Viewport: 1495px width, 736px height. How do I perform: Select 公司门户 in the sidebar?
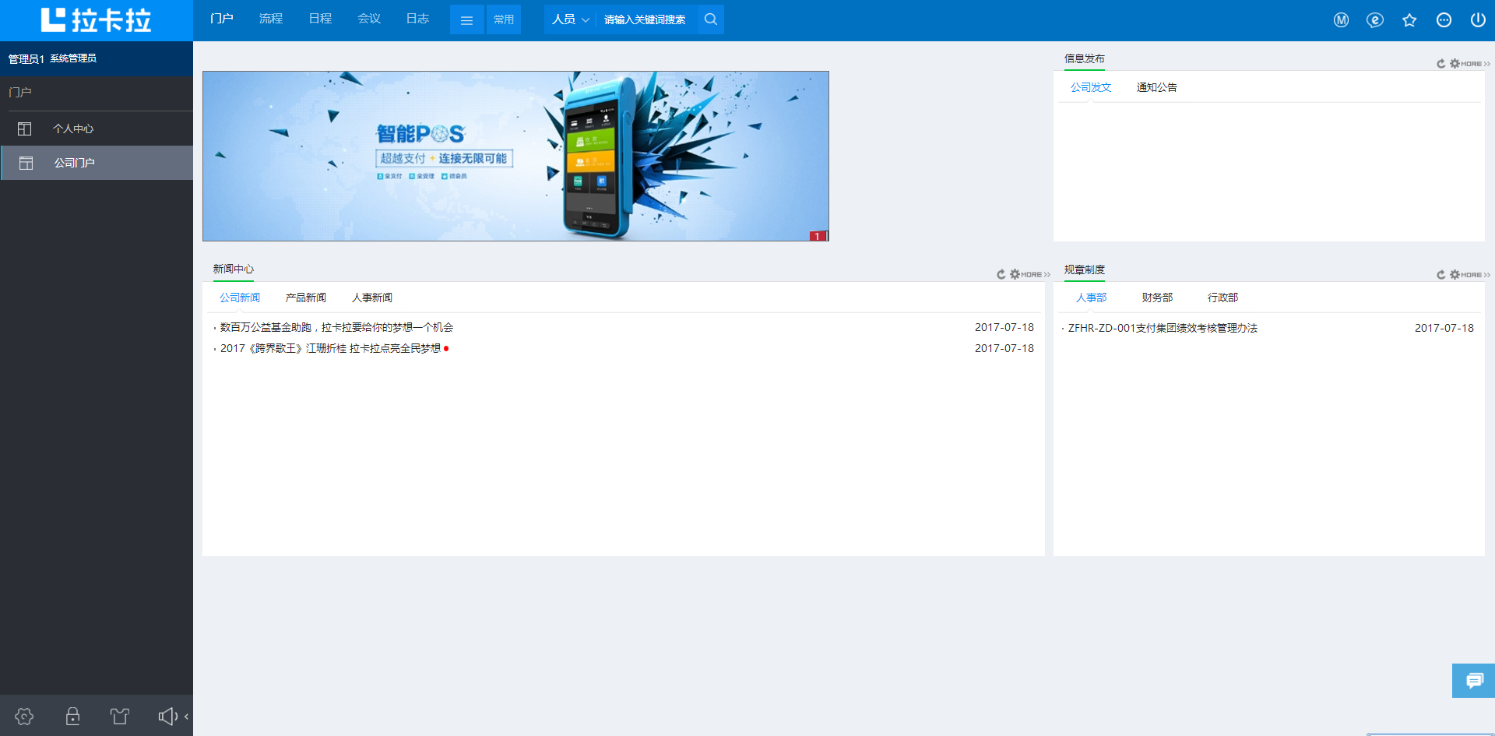(97, 163)
